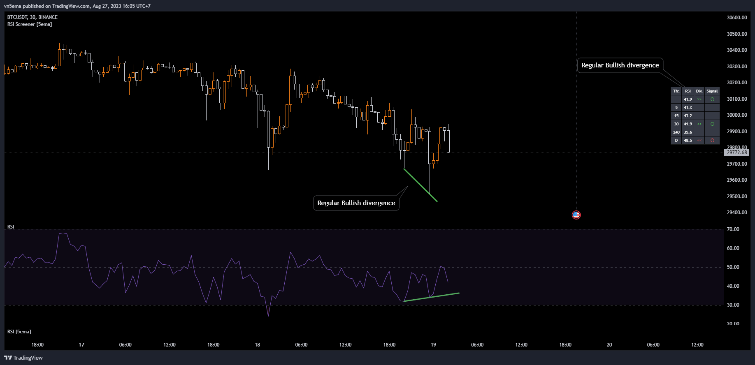
Task: Click the 30600.00 price axis label
Action: [x=737, y=18]
